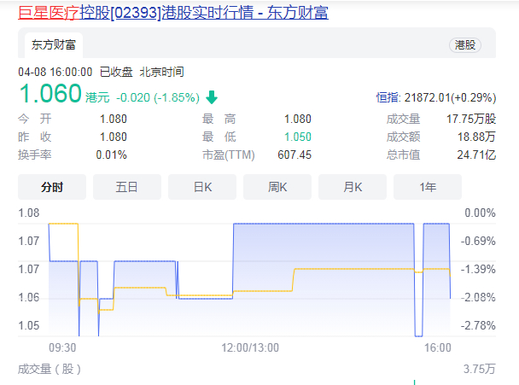The height and width of the screenshot is (385, 519).
Task: Click the 成交量 value 17.75万股
Action: point(471,119)
